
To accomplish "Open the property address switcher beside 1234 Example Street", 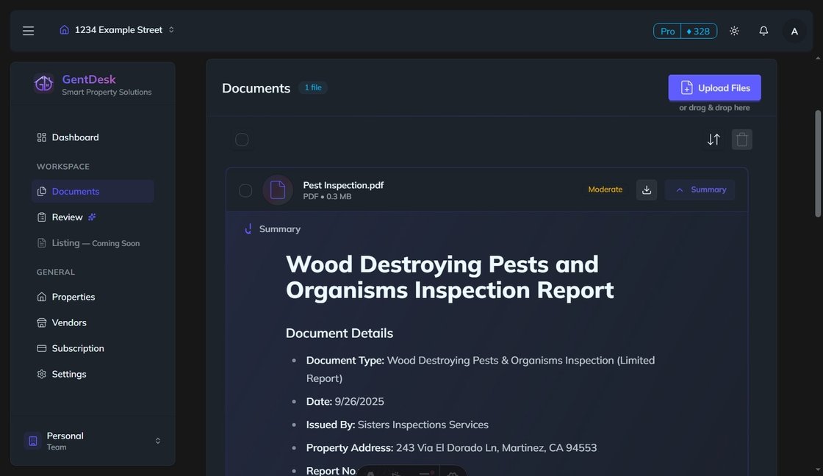I will (170, 29).
